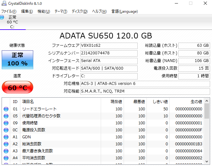Click threshold value 50 in row 01

point(166,109)
